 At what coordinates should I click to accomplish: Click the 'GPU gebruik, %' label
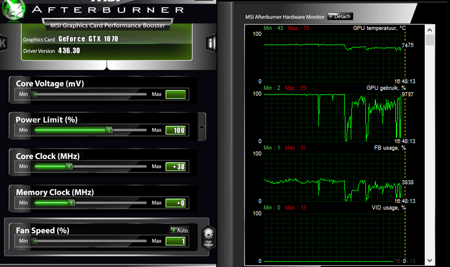click(386, 88)
